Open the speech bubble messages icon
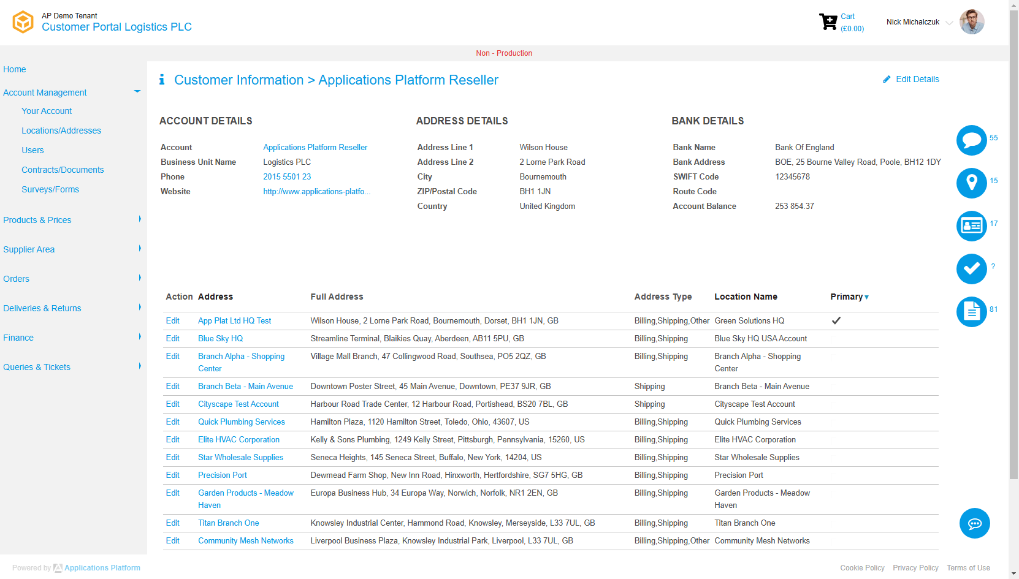Screen dimensions: 1019x579 972,140
